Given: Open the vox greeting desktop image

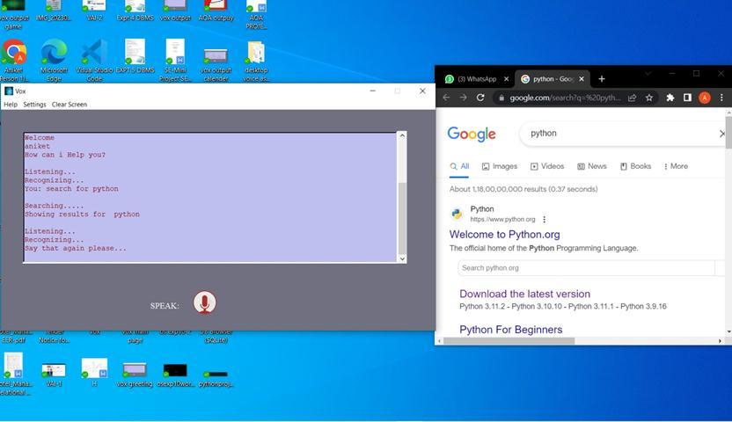Looking at the screenshot, I should [x=135, y=375].
